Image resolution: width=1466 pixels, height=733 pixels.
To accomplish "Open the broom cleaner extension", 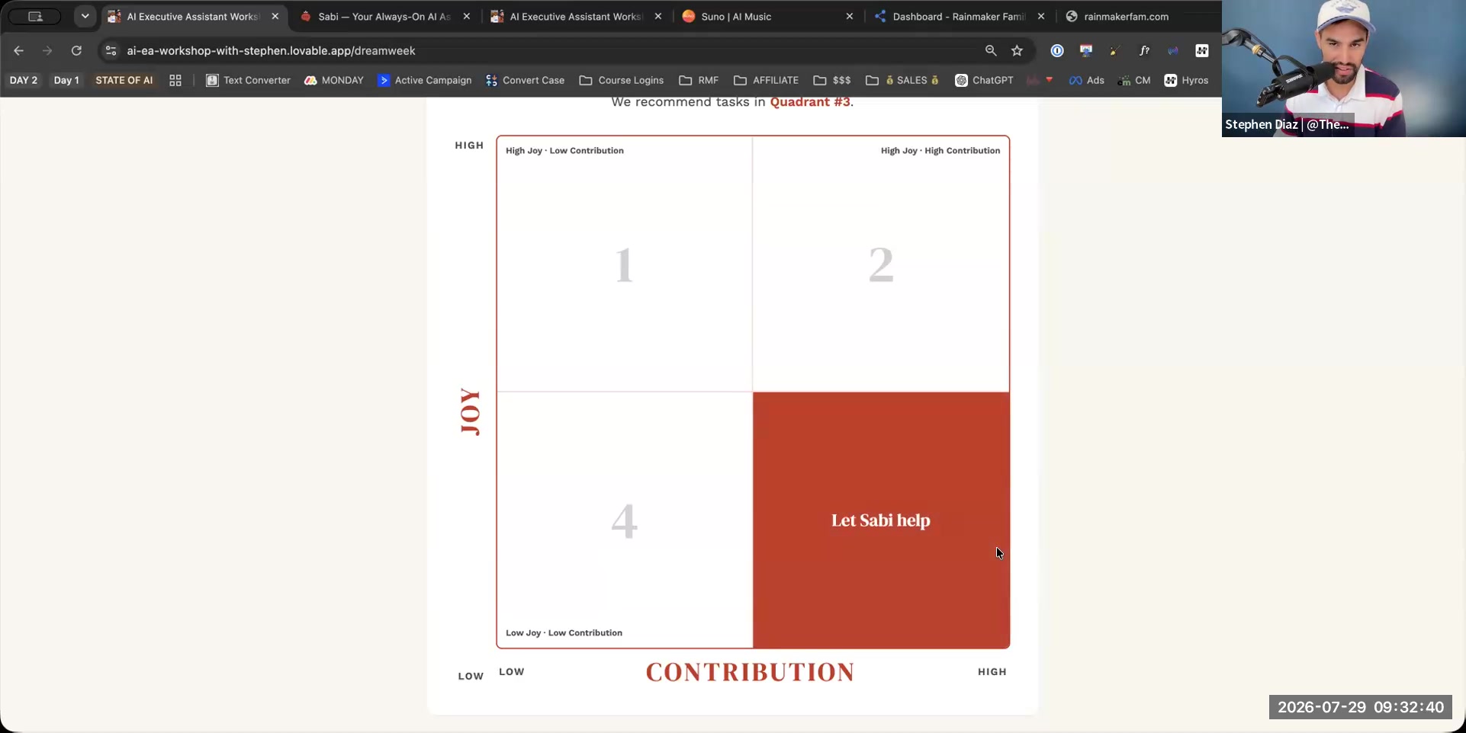I will point(1115,51).
